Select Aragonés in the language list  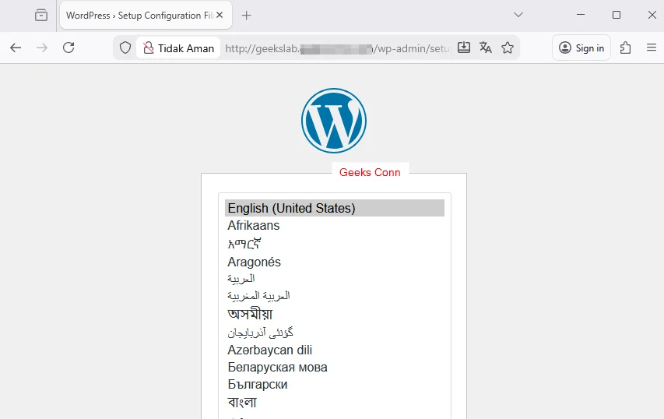point(335,262)
